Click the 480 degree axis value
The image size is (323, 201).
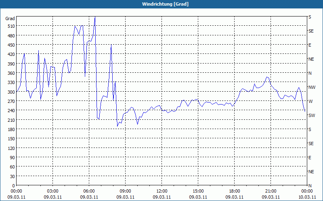point(11,35)
